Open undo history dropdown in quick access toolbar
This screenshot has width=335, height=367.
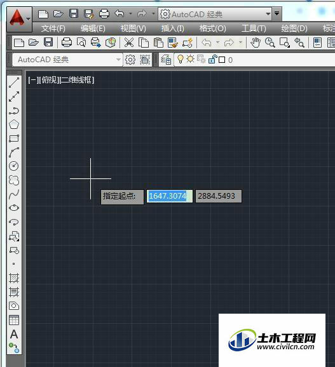(x=131, y=14)
